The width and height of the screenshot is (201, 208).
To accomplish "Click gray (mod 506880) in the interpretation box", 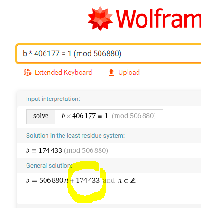I will [x=134, y=116].
